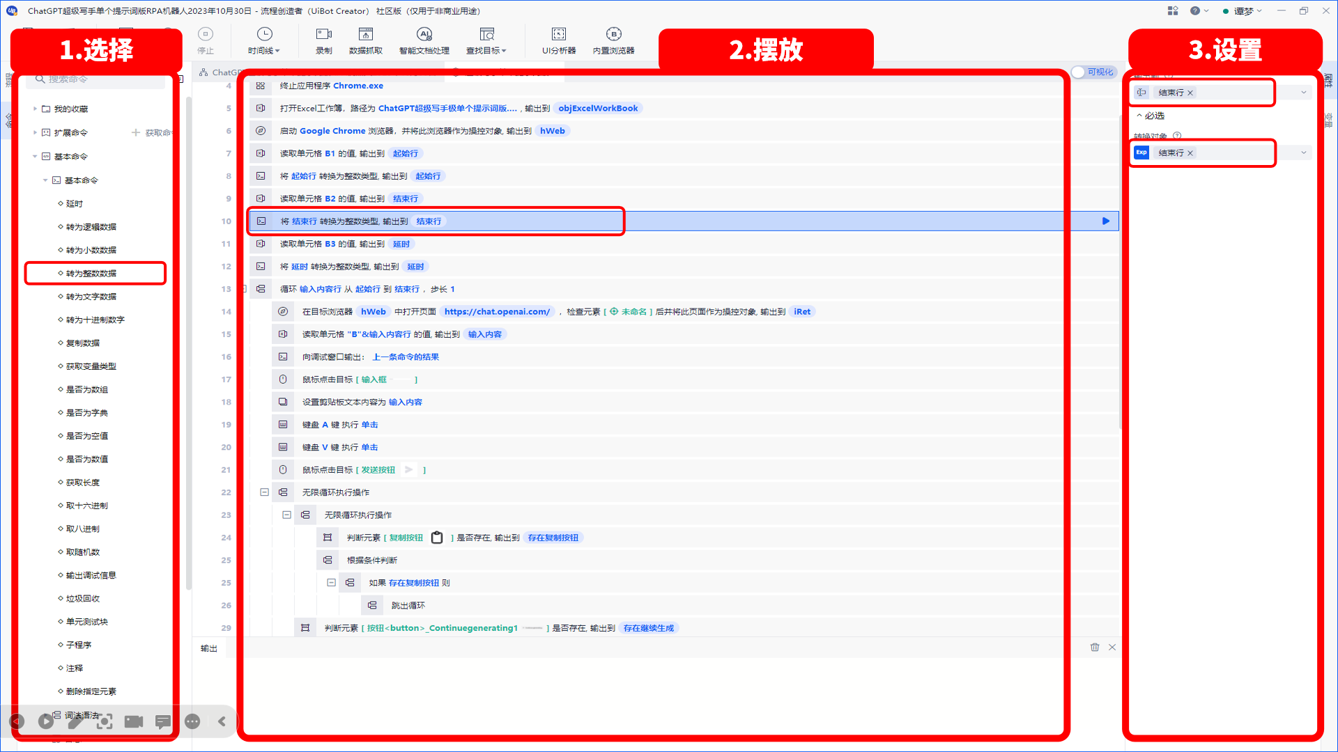The width and height of the screenshot is (1338, 752).
Task: Open the 谭梦 user account menu
Action: [x=1243, y=10]
